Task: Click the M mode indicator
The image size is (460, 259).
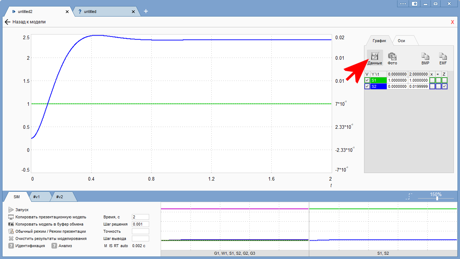Action: click(106, 246)
